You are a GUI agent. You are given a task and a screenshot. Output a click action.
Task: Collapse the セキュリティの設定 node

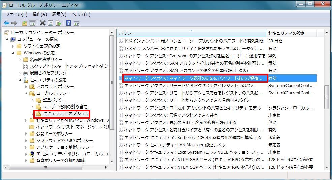tap(20, 80)
